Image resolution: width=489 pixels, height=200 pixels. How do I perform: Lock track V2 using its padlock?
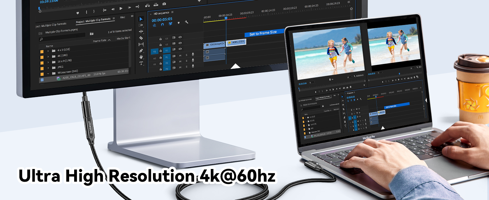pos(161,45)
